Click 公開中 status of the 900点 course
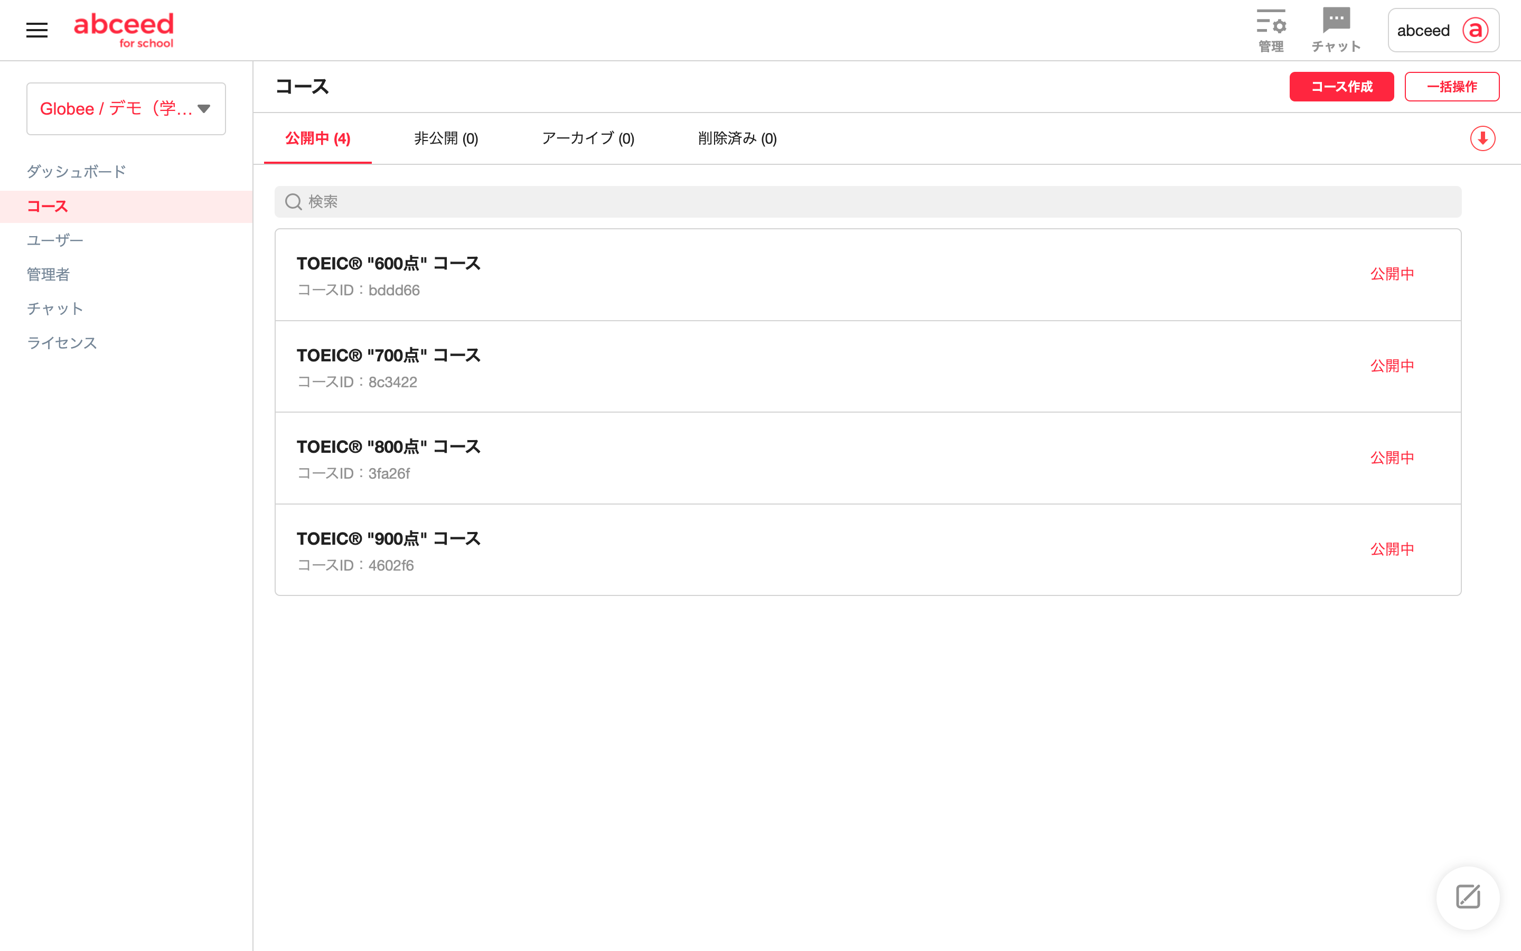This screenshot has height=951, width=1521. tap(1392, 549)
